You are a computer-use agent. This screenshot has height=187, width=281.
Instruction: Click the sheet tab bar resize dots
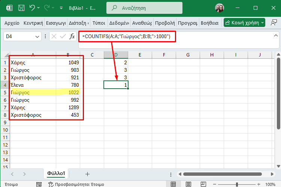[171, 174]
